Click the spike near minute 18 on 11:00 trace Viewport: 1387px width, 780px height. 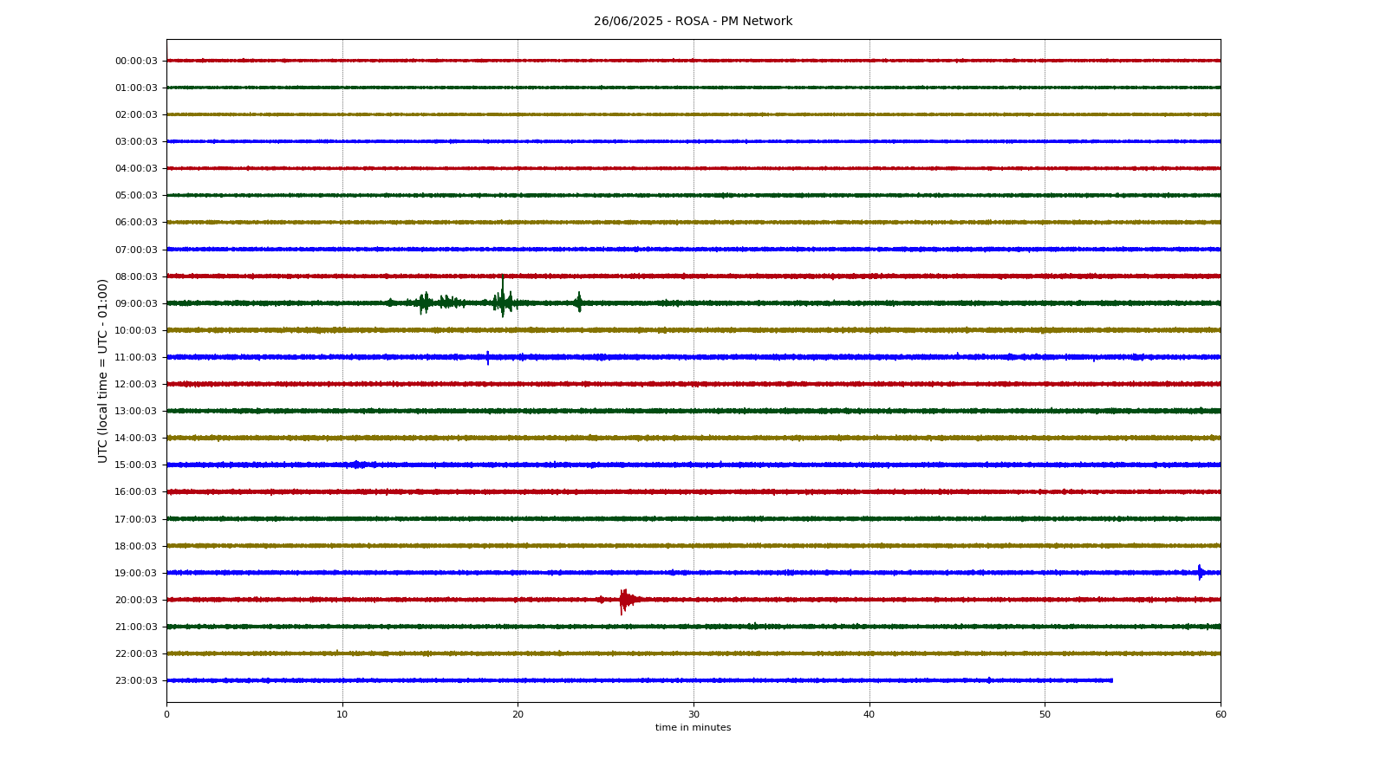tap(488, 357)
